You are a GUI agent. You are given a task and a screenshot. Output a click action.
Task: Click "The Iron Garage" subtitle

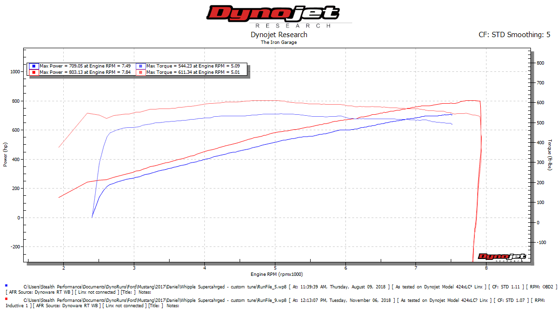279,42
